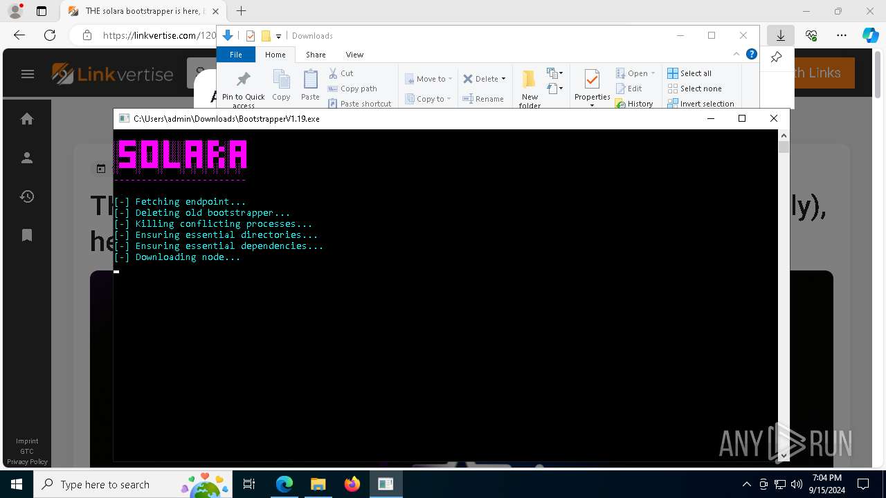Expand the Quick Access Toolbar customize arrow
The image size is (886, 498).
click(278, 36)
